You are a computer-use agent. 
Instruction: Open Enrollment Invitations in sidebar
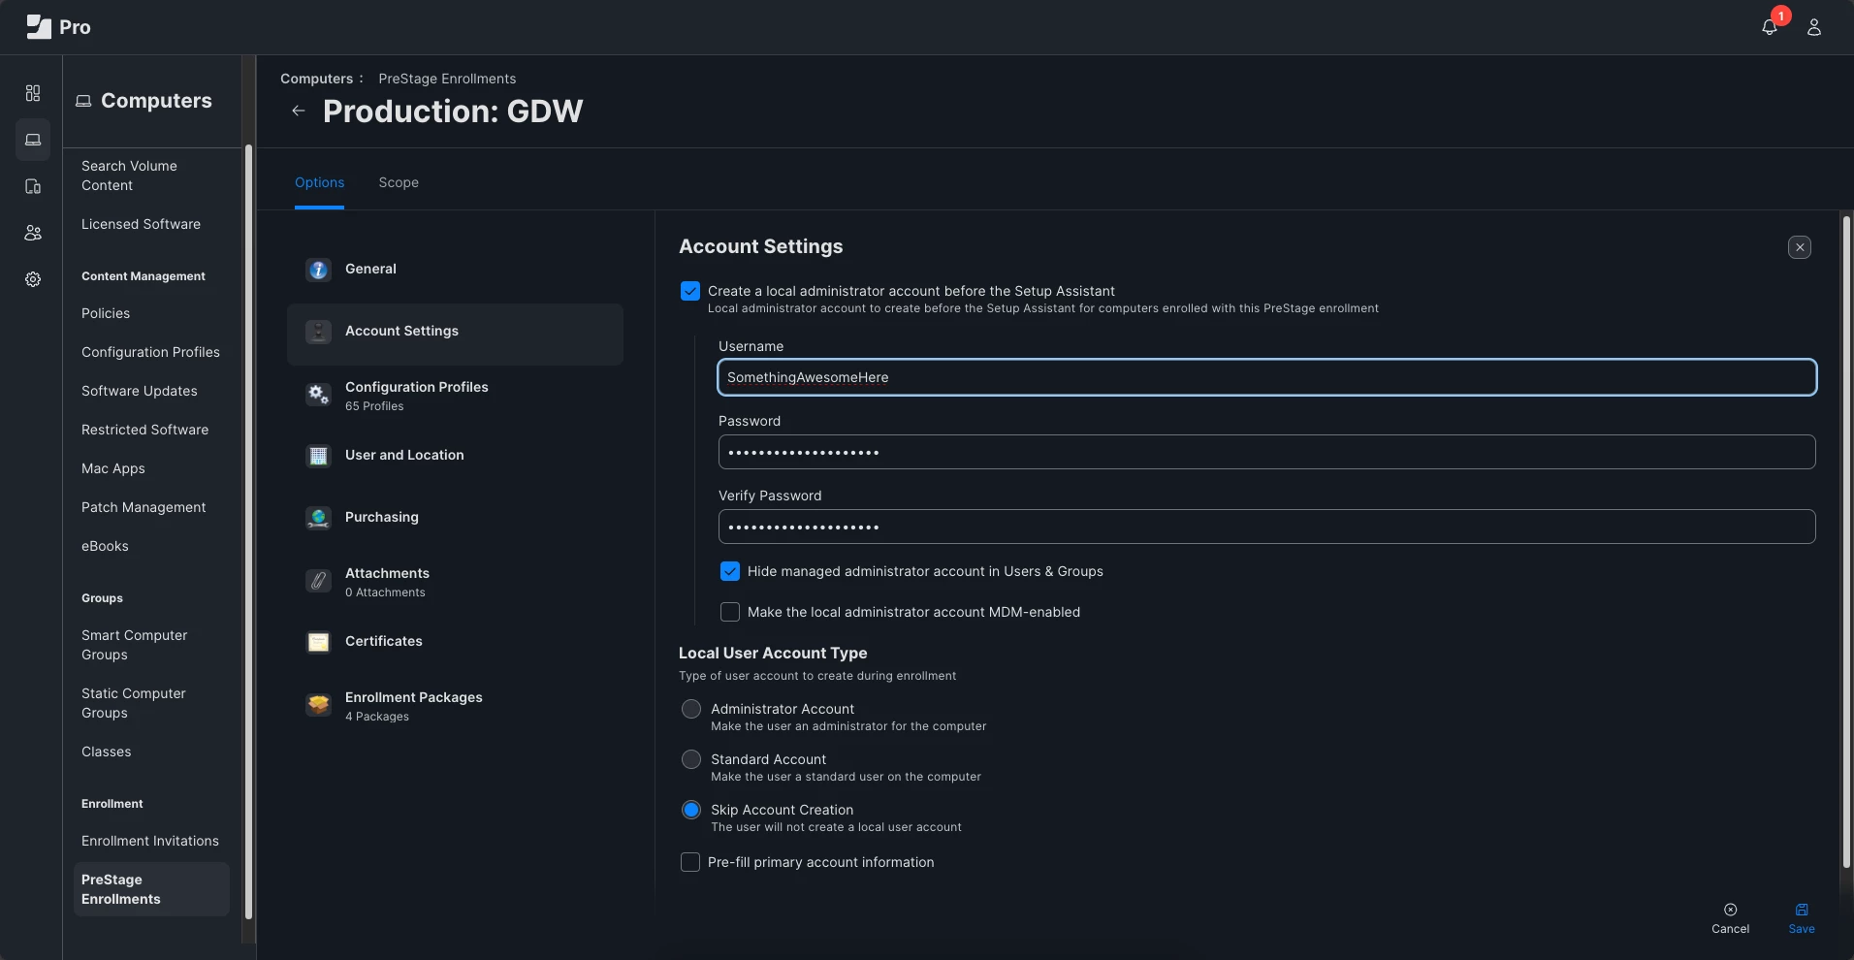[x=151, y=841]
